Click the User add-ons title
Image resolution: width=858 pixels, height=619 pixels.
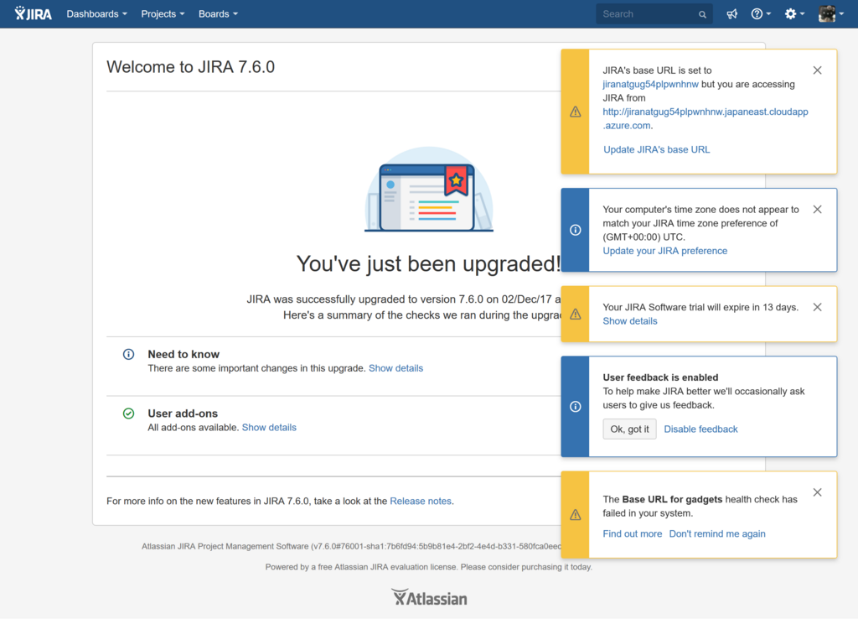(183, 414)
